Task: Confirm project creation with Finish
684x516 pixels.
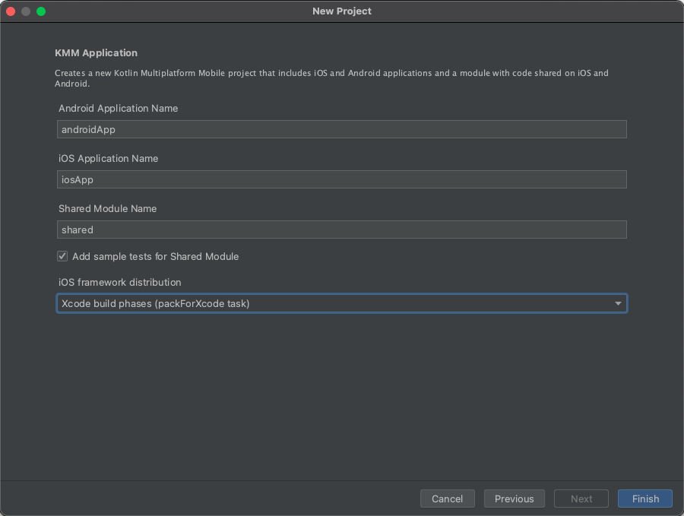Action: coord(644,499)
